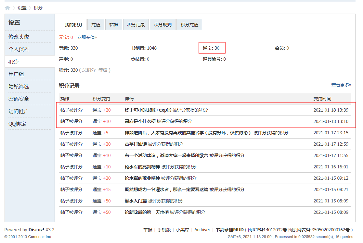The image size is (363, 243).
Task: Open post 灌水入门篇
Action: click(x=136, y=201)
